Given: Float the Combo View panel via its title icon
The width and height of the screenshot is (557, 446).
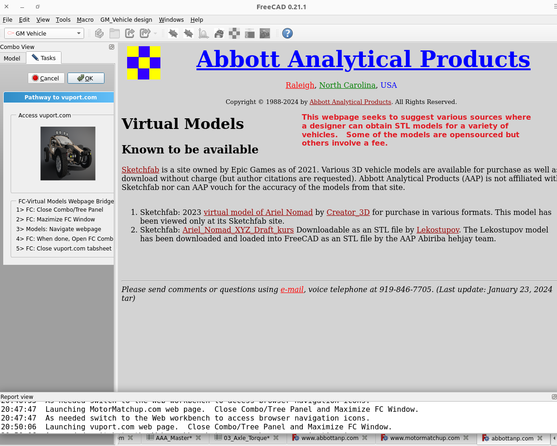Looking at the screenshot, I should tap(111, 47).
